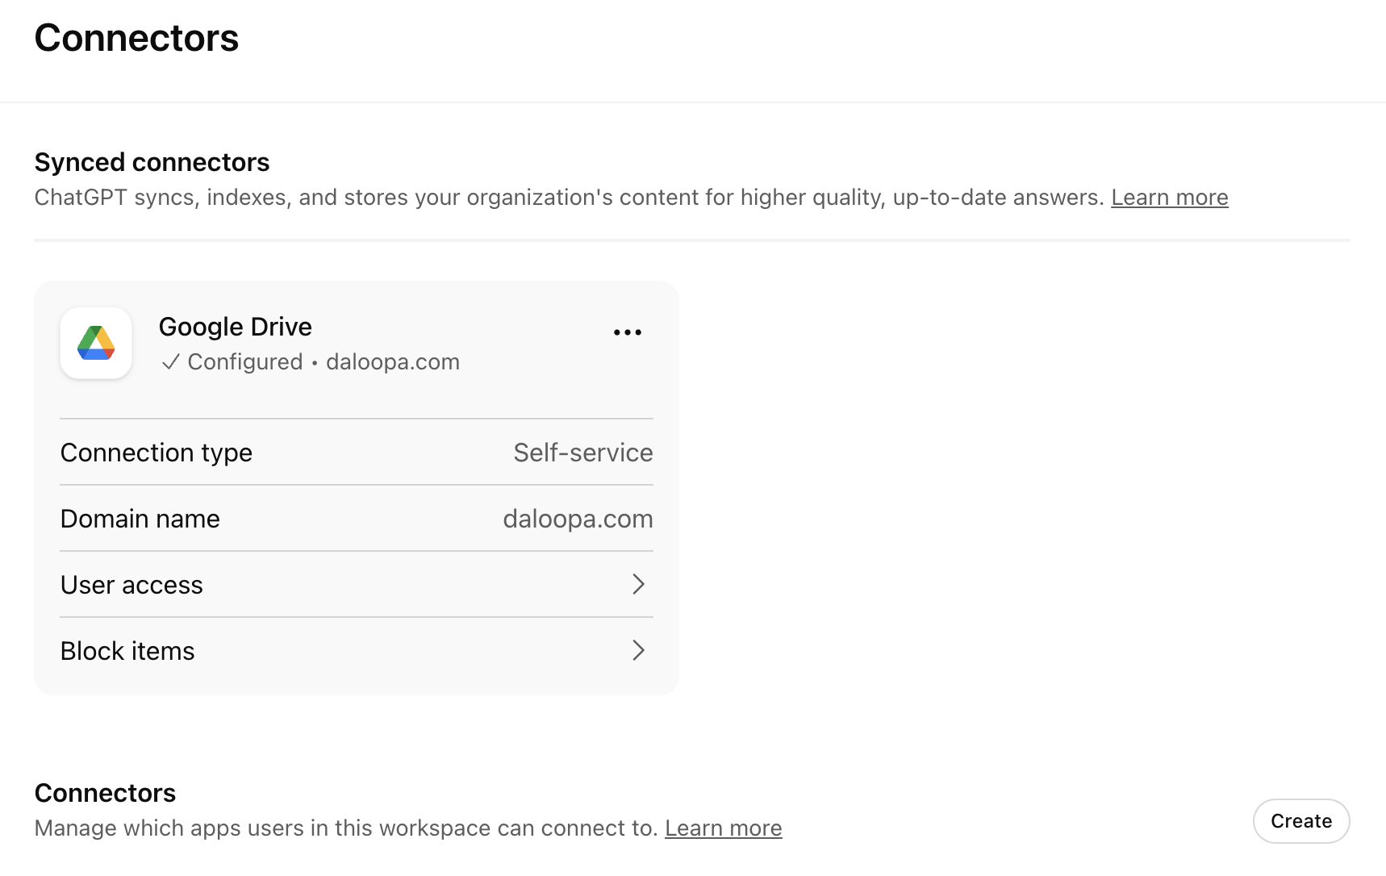Click the 'Manage which apps users' description
This screenshot has width=1386, height=876.
coord(347,828)
